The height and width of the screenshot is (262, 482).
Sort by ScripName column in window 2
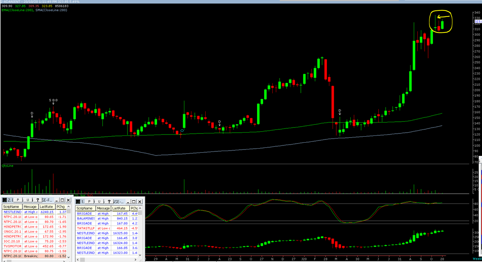click(12, 207)
